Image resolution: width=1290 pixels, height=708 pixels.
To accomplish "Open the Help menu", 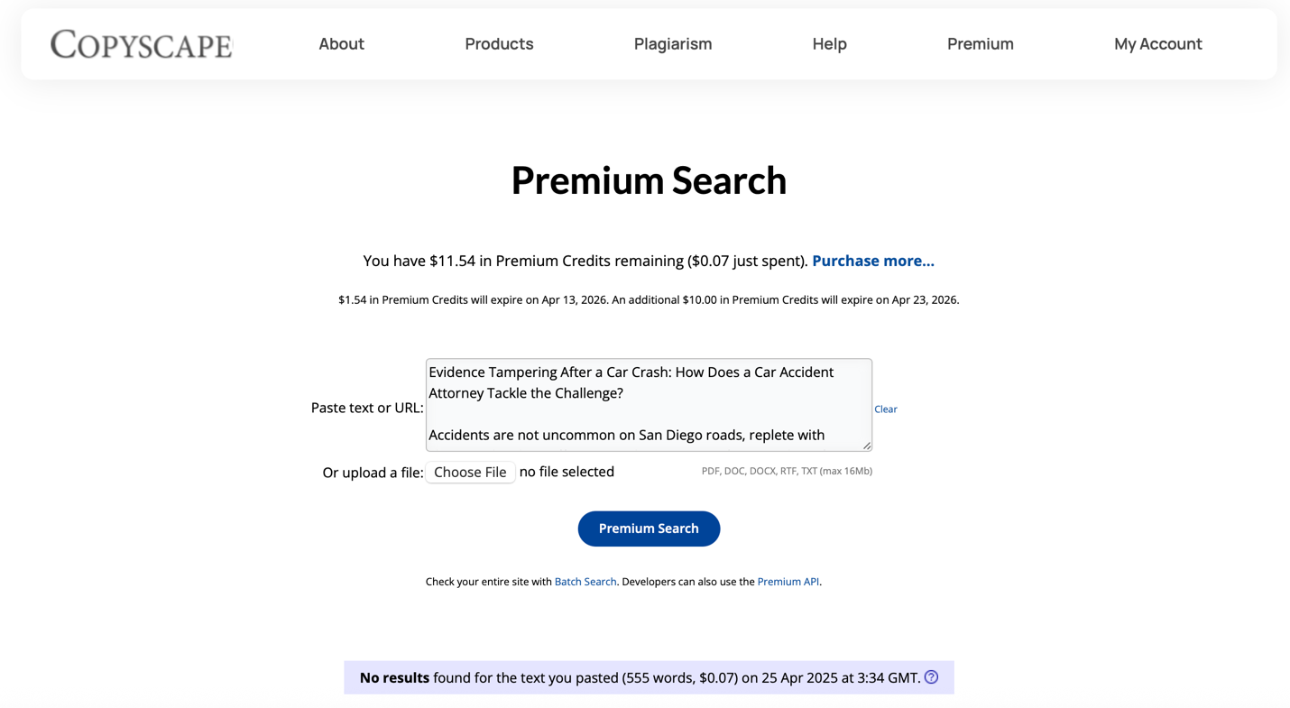I will (x=829, y=43).
